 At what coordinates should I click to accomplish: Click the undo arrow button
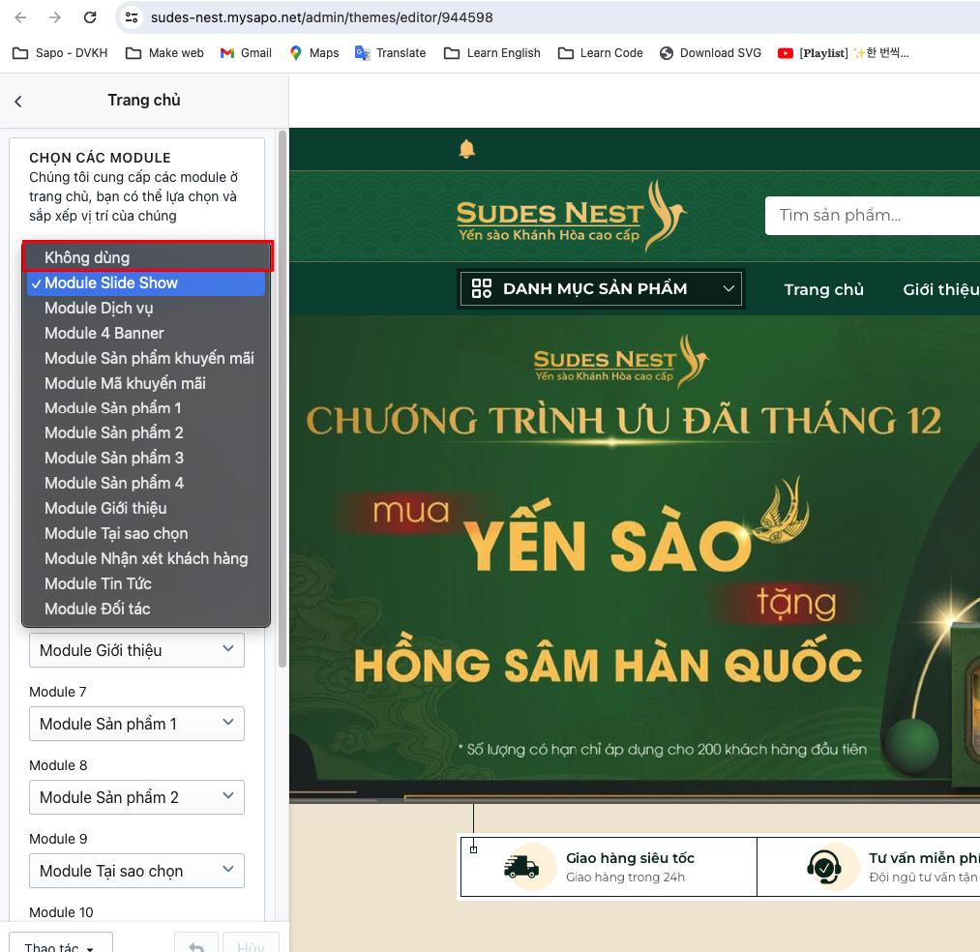tap(196, 943)
